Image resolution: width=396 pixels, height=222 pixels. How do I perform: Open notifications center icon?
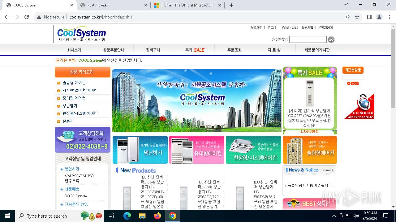(x=386, y=216)
